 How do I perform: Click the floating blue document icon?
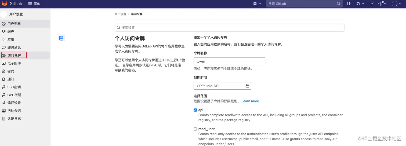(61, 38)
